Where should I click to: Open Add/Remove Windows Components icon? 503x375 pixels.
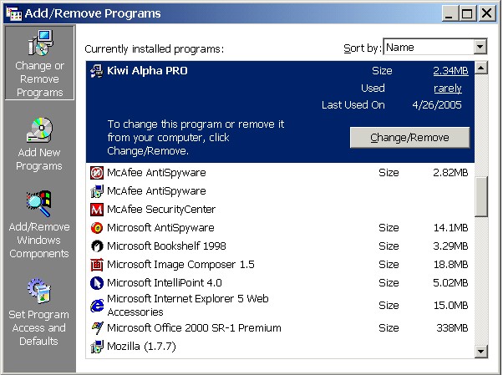pos(39,204)
